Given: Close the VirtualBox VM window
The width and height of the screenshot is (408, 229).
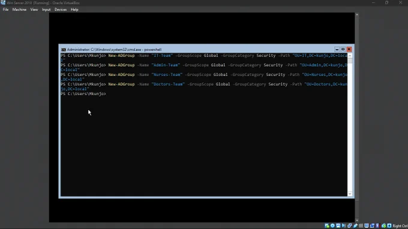Looking at the screenshot, I should coord(400,2).
